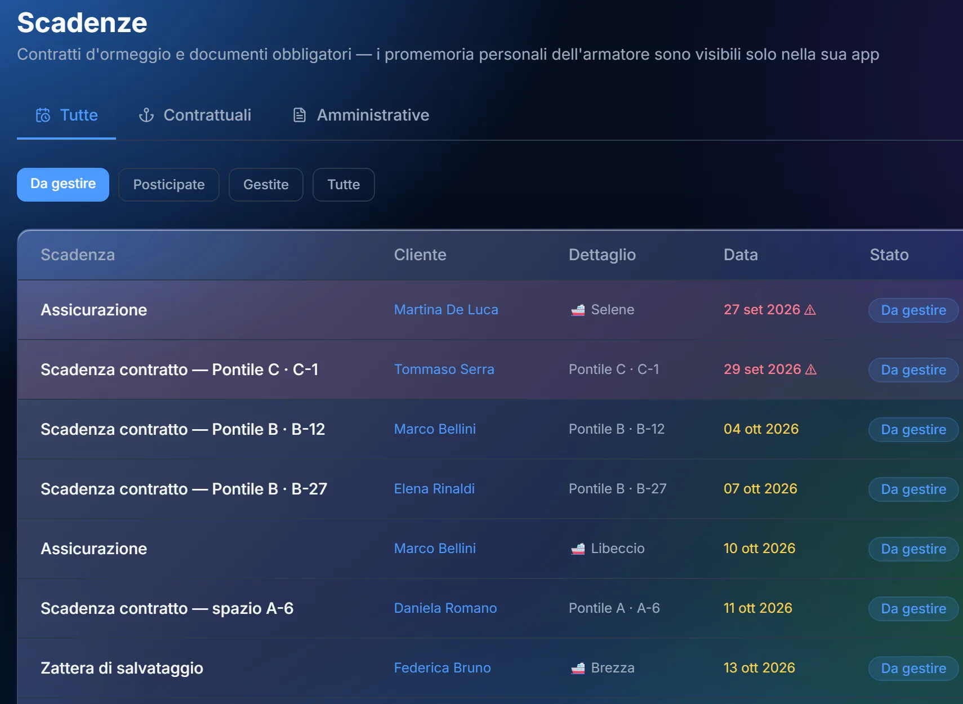
Task: Select the Tutte filter pill
Action: click(x=344, y=185)
